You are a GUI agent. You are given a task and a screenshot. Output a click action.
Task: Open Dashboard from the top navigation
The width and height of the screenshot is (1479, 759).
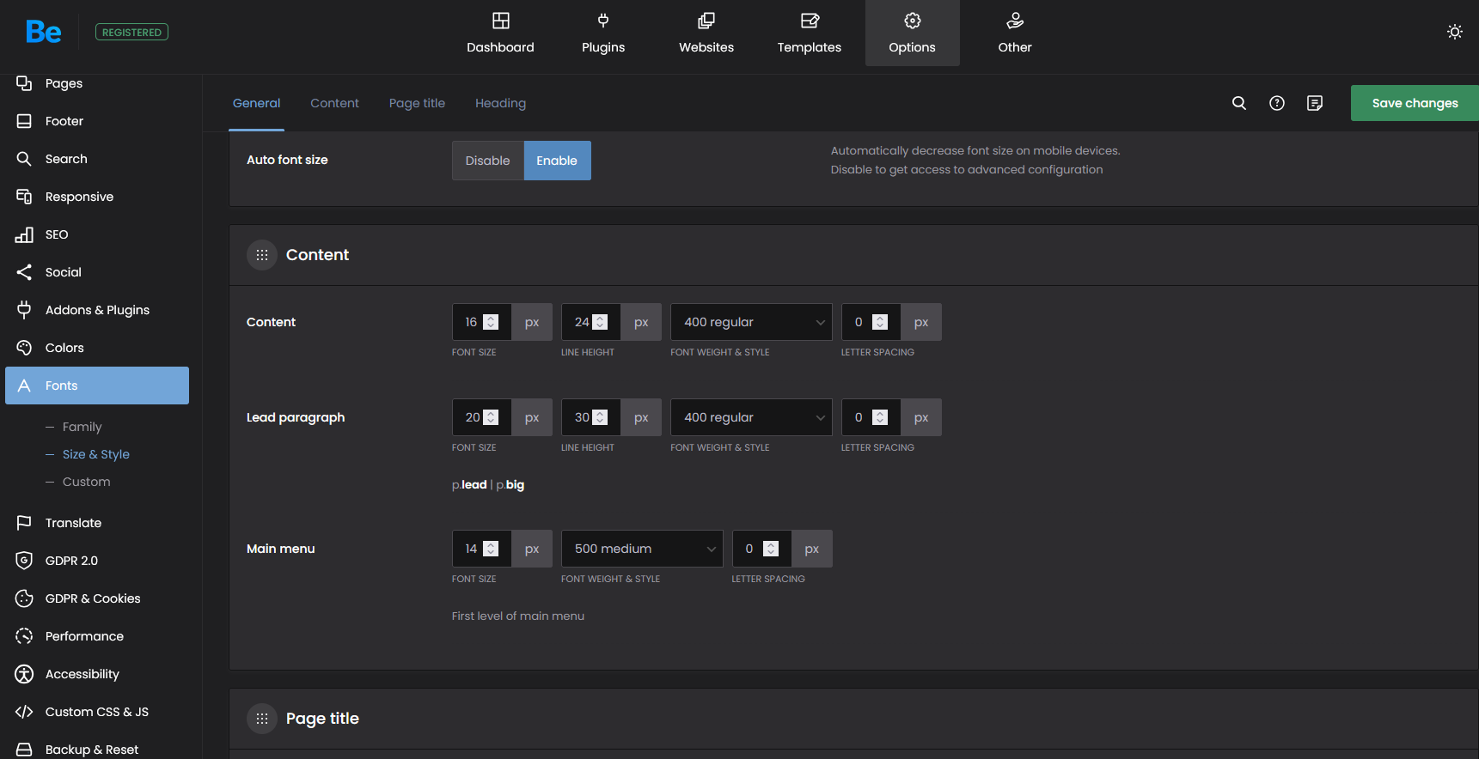coord(500,33)
